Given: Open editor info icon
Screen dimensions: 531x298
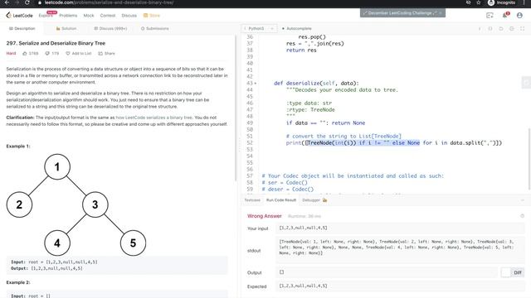Looking at the screenshot, I should coord(480,29).
